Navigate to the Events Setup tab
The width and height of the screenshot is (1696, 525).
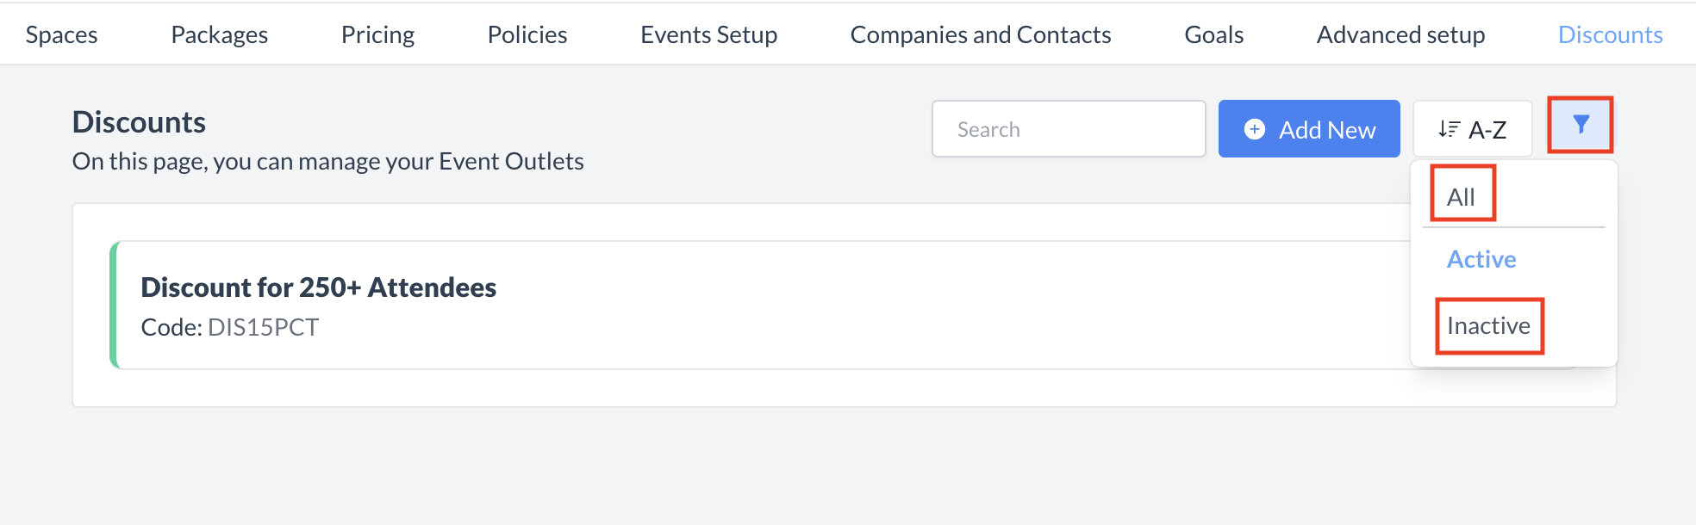point(708,34)
